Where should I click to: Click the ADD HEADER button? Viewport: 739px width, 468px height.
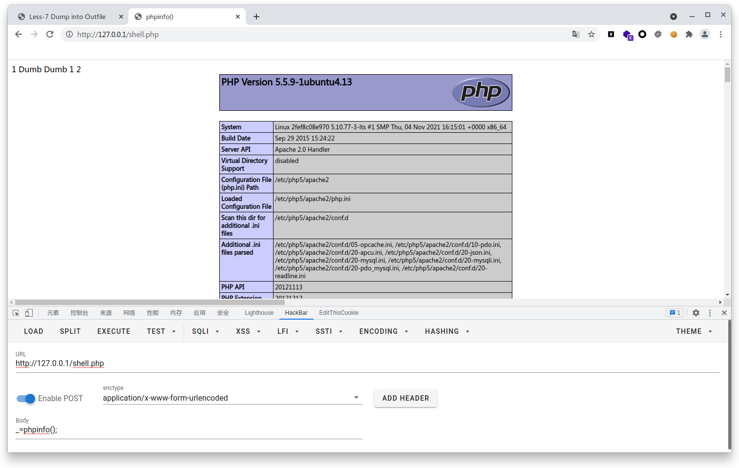[406, 398]
